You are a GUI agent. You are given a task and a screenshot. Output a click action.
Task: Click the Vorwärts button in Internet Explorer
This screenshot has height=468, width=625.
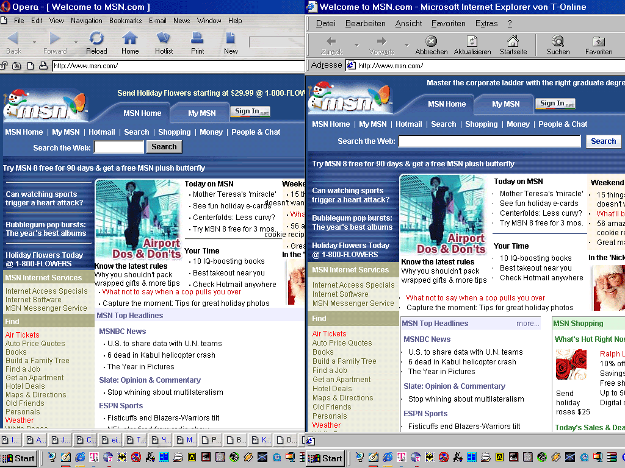coord(382,45)
